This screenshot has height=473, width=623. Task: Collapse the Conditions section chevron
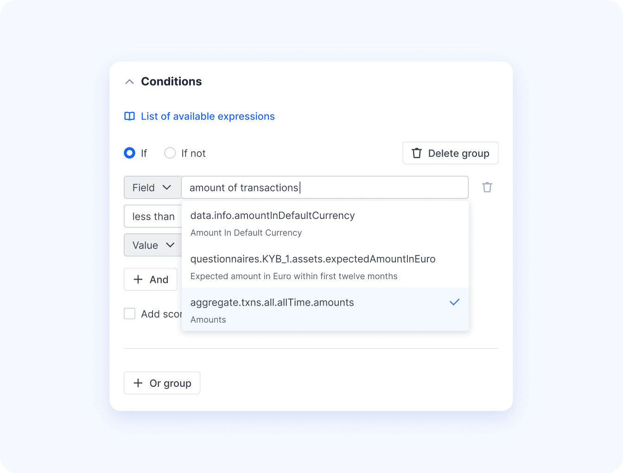[130, 82]
